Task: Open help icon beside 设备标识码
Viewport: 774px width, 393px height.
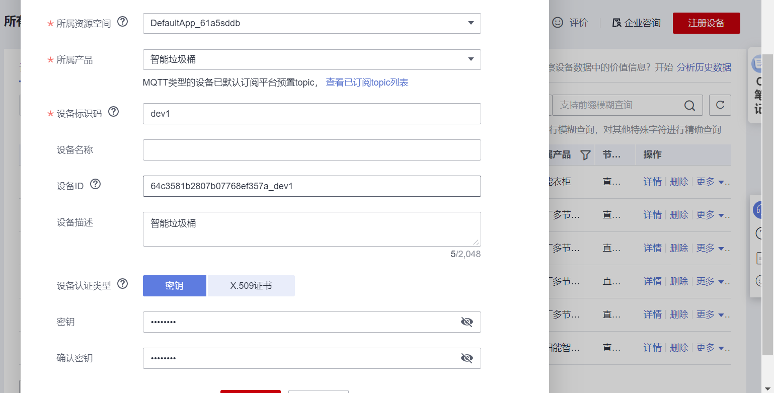Action: click(x=114, y=112)
